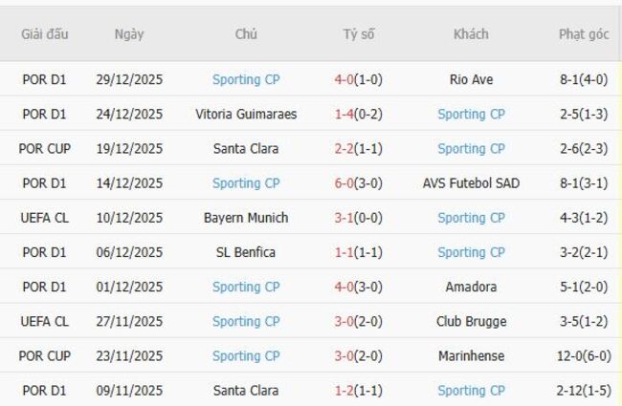Select Bayern Munich in the home column
Viewport: 622px width, 406px height.
pyautogui.click(x=246, y=218)
